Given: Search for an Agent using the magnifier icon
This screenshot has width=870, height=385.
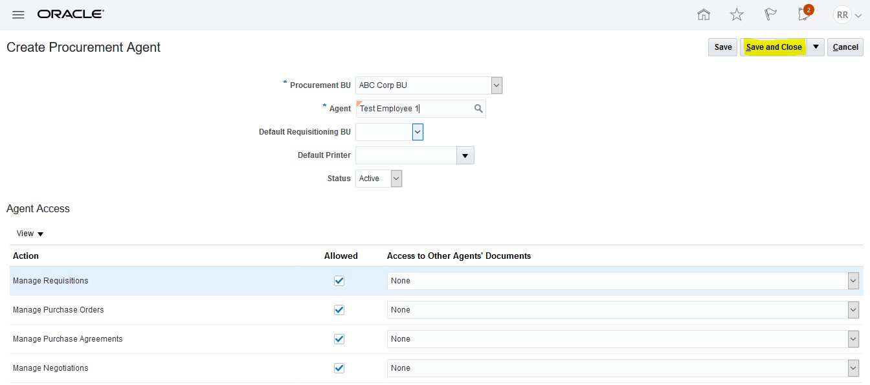Looking at the screenshot, I should pyautogui.click(x=478, y=108).
